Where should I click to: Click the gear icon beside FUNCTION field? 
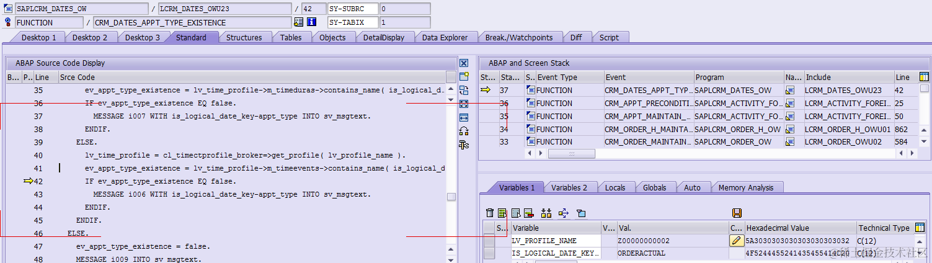[8, 22]
